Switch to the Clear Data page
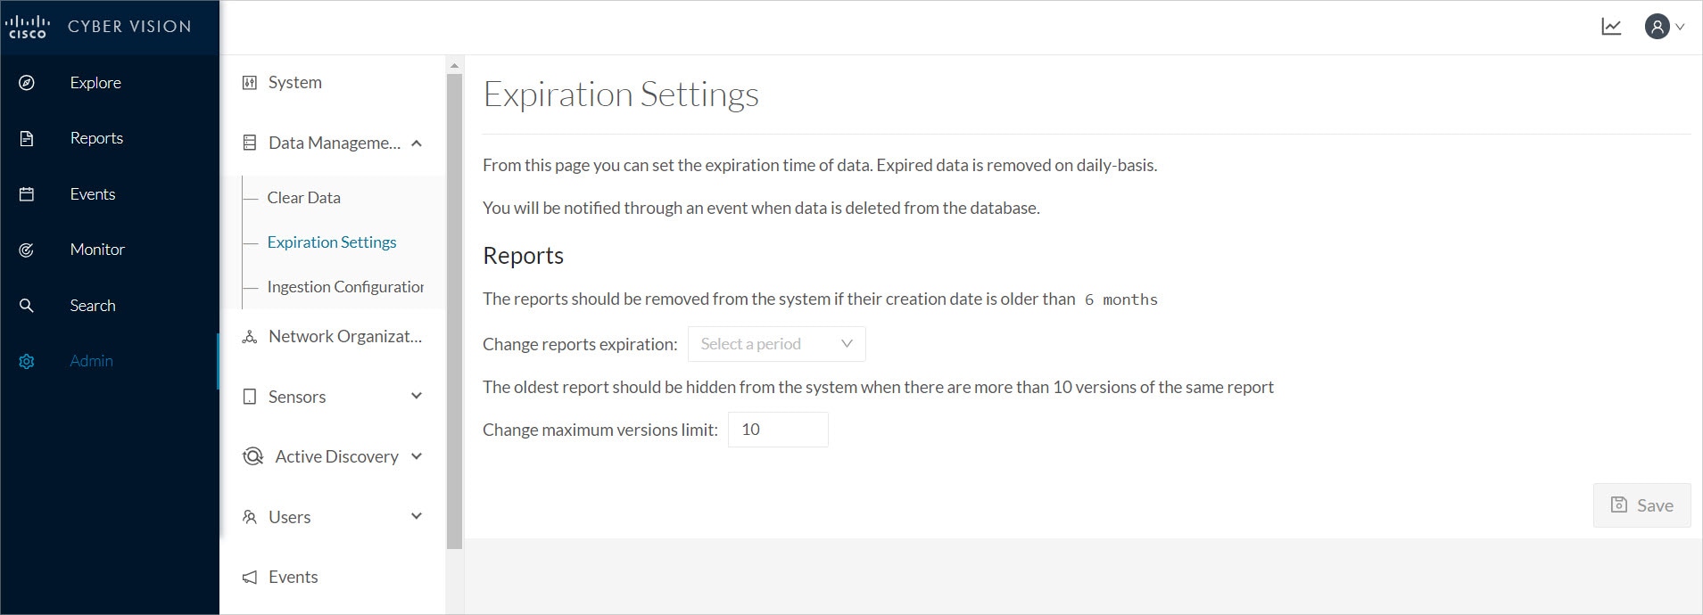The width and height of the screenshot is (1703, 615). [x=303, y=197]
